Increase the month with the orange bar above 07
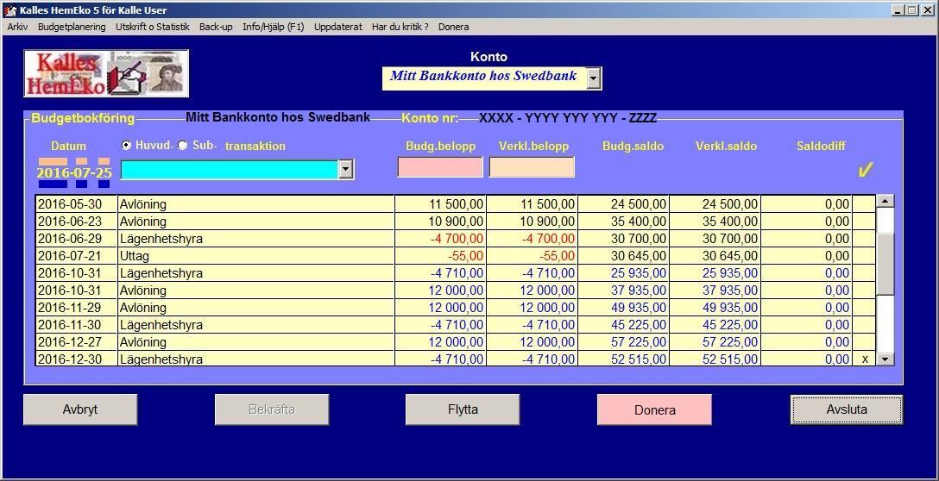Viewport: 939px width, 481px height. point(81,161)
